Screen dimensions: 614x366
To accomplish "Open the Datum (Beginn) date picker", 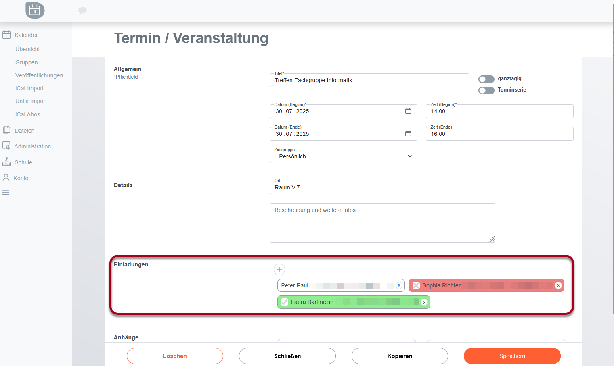I will [x=409, y=111].
